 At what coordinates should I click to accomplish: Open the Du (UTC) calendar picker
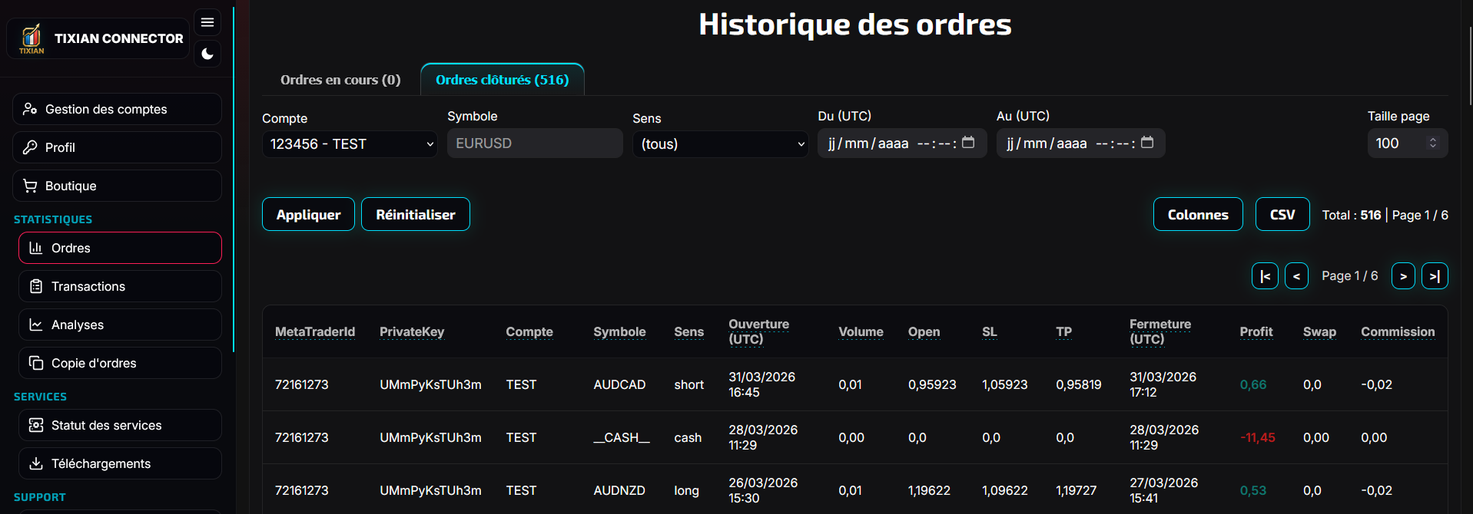968,143
